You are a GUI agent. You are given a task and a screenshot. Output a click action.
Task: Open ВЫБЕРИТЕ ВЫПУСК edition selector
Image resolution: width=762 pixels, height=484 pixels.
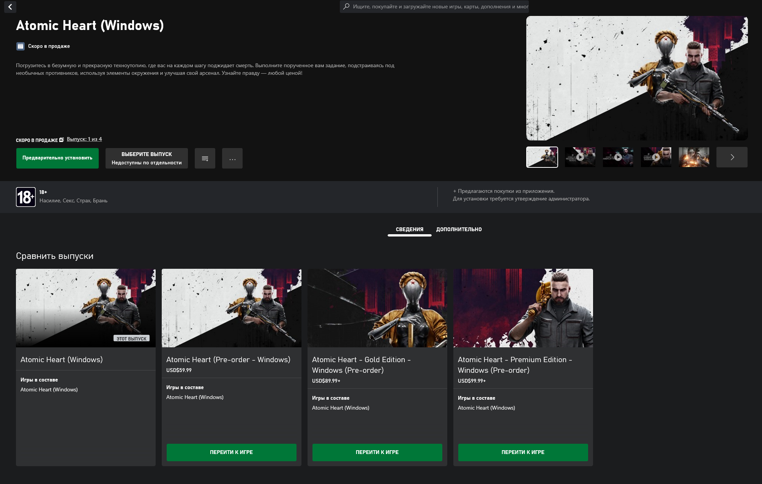click(147, 158)
